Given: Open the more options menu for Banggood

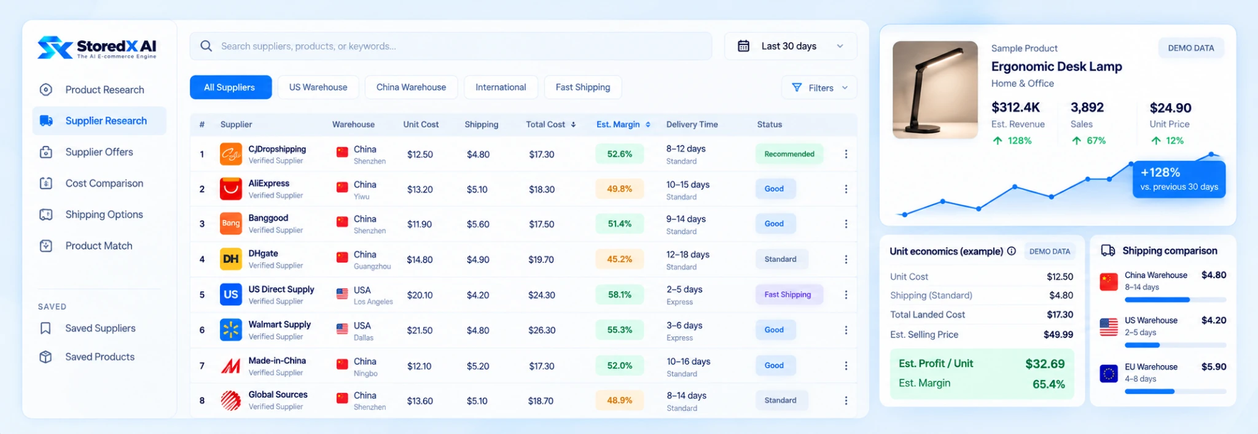Looking at the screenshot, I should click(x=846, y=223).
